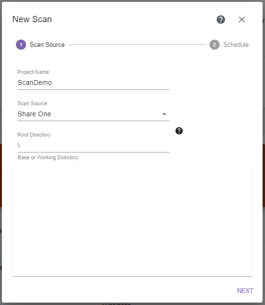Close the New Scan dialog
The height and width of the screenshot is (305, 265).
242,19
